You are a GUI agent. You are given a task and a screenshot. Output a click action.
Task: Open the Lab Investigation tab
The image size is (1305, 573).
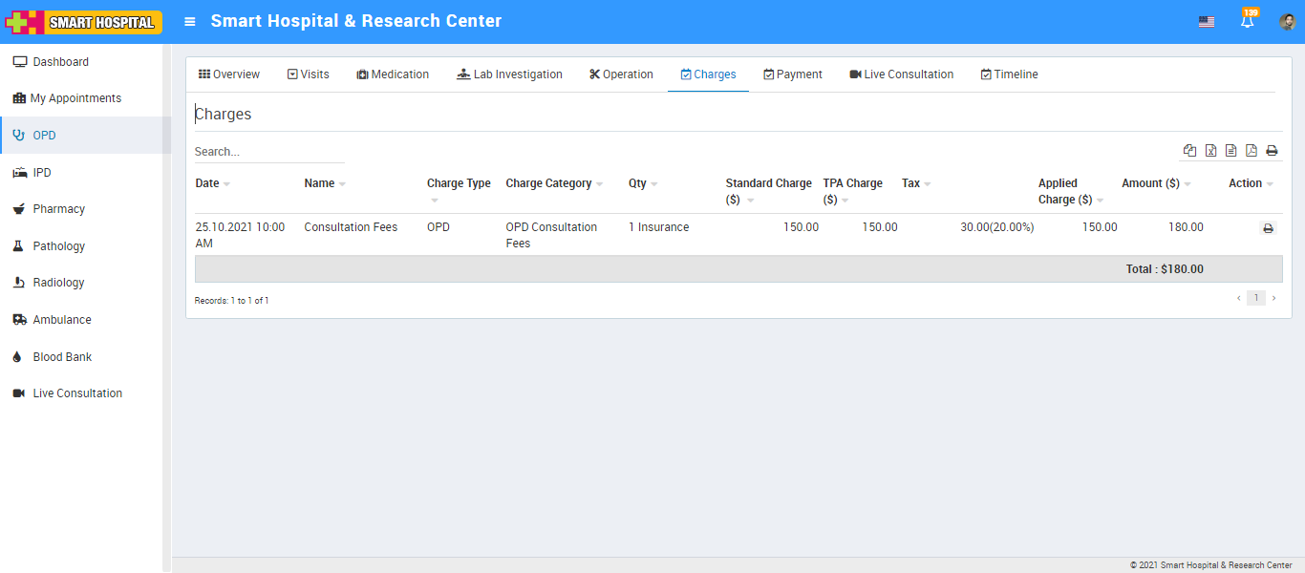tap(509, 74)
